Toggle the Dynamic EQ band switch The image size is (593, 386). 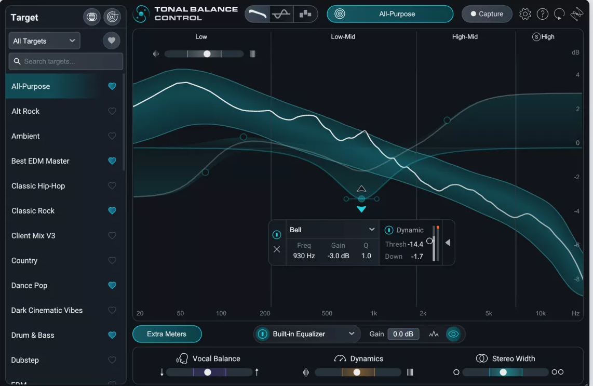coord(388,230)
